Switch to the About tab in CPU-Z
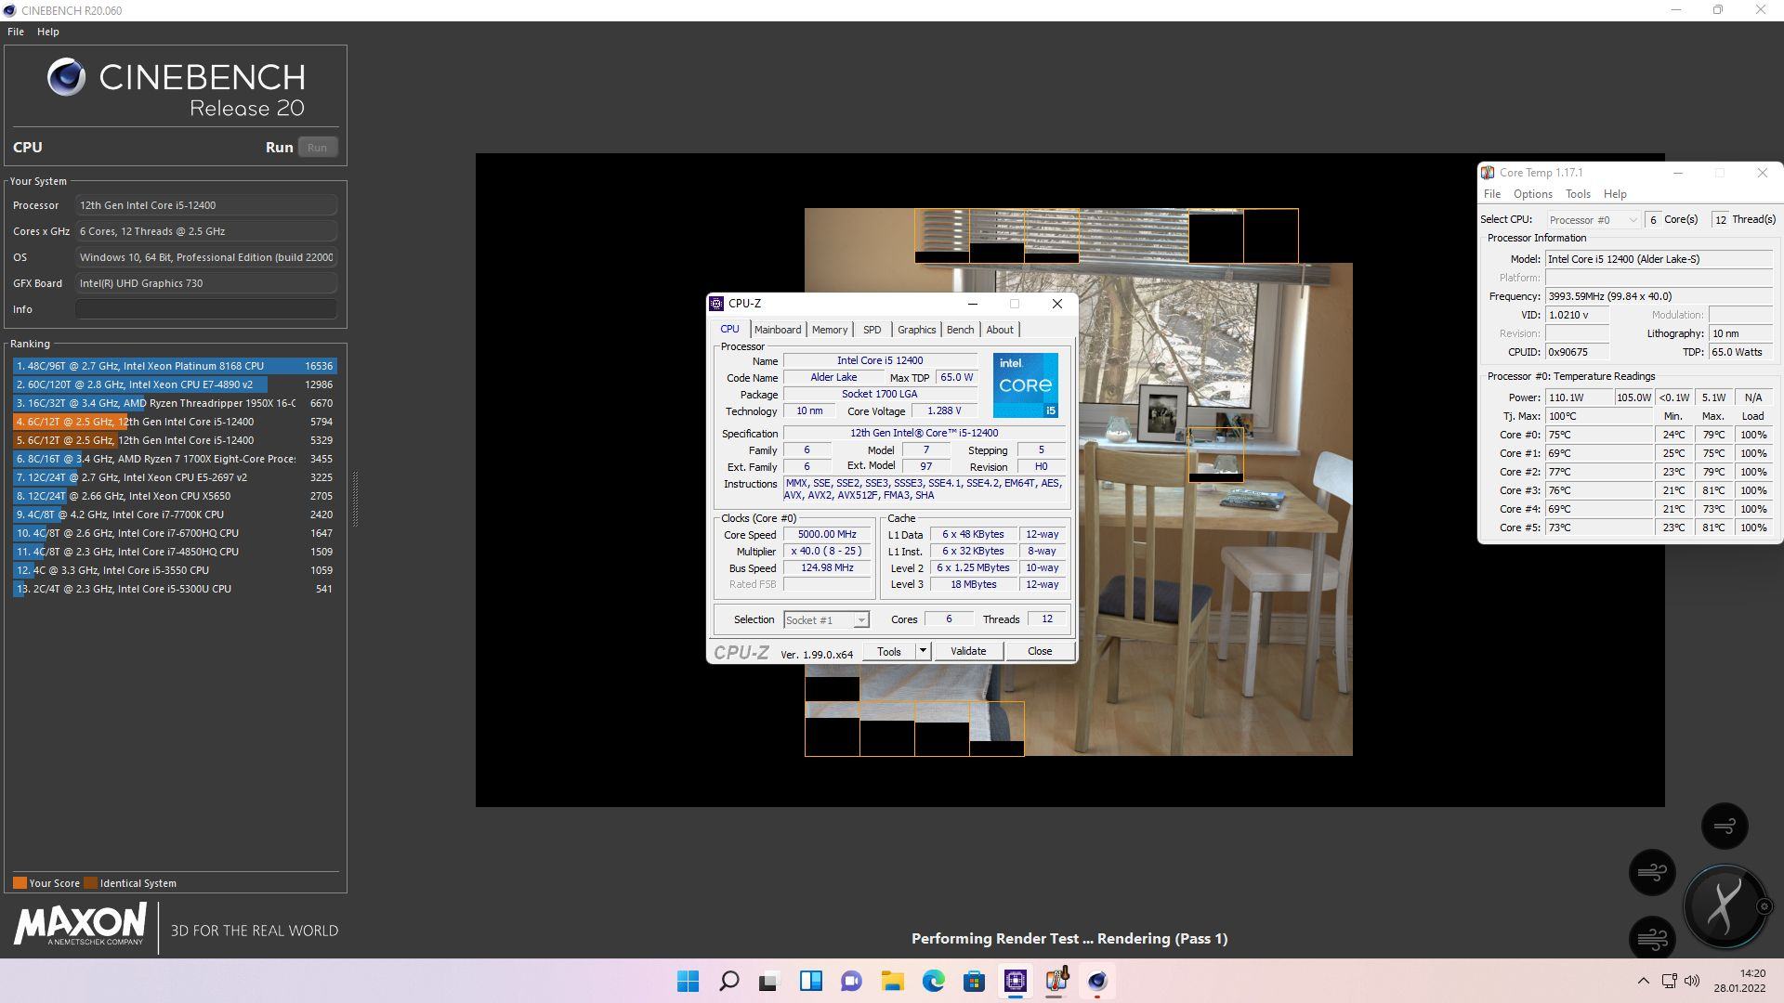This screenshot has width=1784, height=1003. (1000, 330)
